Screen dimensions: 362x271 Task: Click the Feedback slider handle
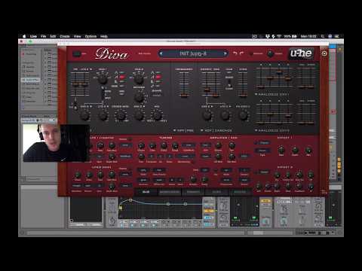click(x=184, y=95)
